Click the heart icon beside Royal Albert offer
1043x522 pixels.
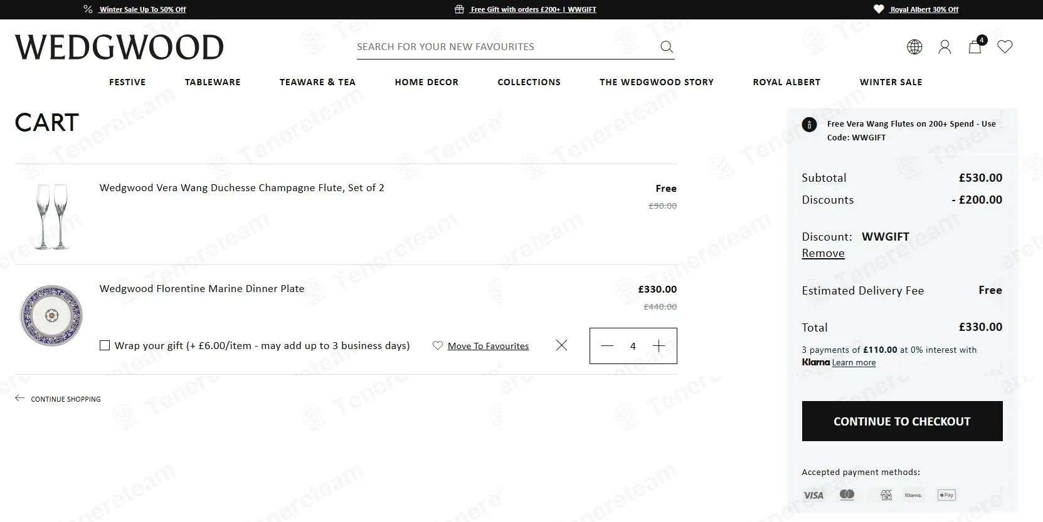879,9
